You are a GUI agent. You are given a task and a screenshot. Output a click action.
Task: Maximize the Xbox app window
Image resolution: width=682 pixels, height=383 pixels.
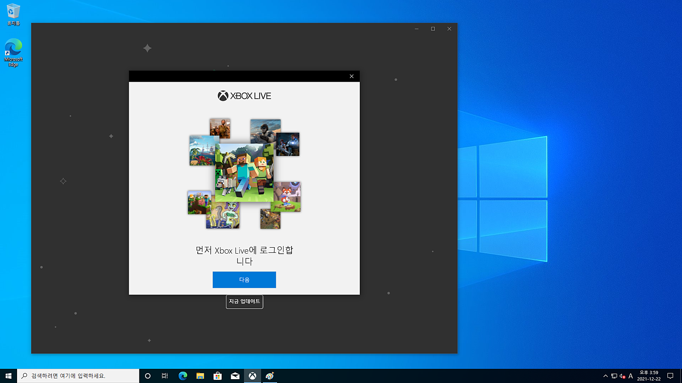pyautogui.click(x=433, y=29)
